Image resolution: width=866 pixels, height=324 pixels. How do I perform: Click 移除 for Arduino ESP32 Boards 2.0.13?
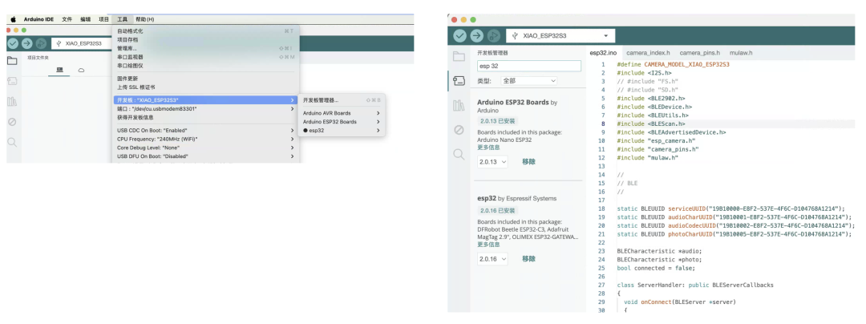coord(528,162)
